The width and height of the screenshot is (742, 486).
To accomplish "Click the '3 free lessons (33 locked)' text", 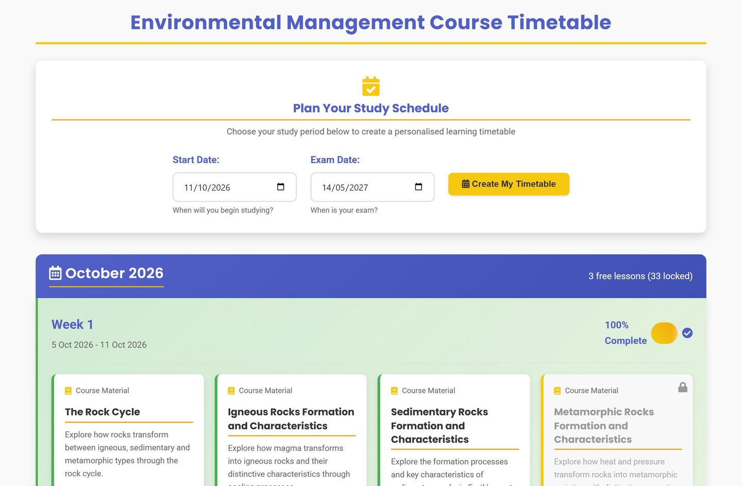I will pyautogui.click(x=640, y=276).
